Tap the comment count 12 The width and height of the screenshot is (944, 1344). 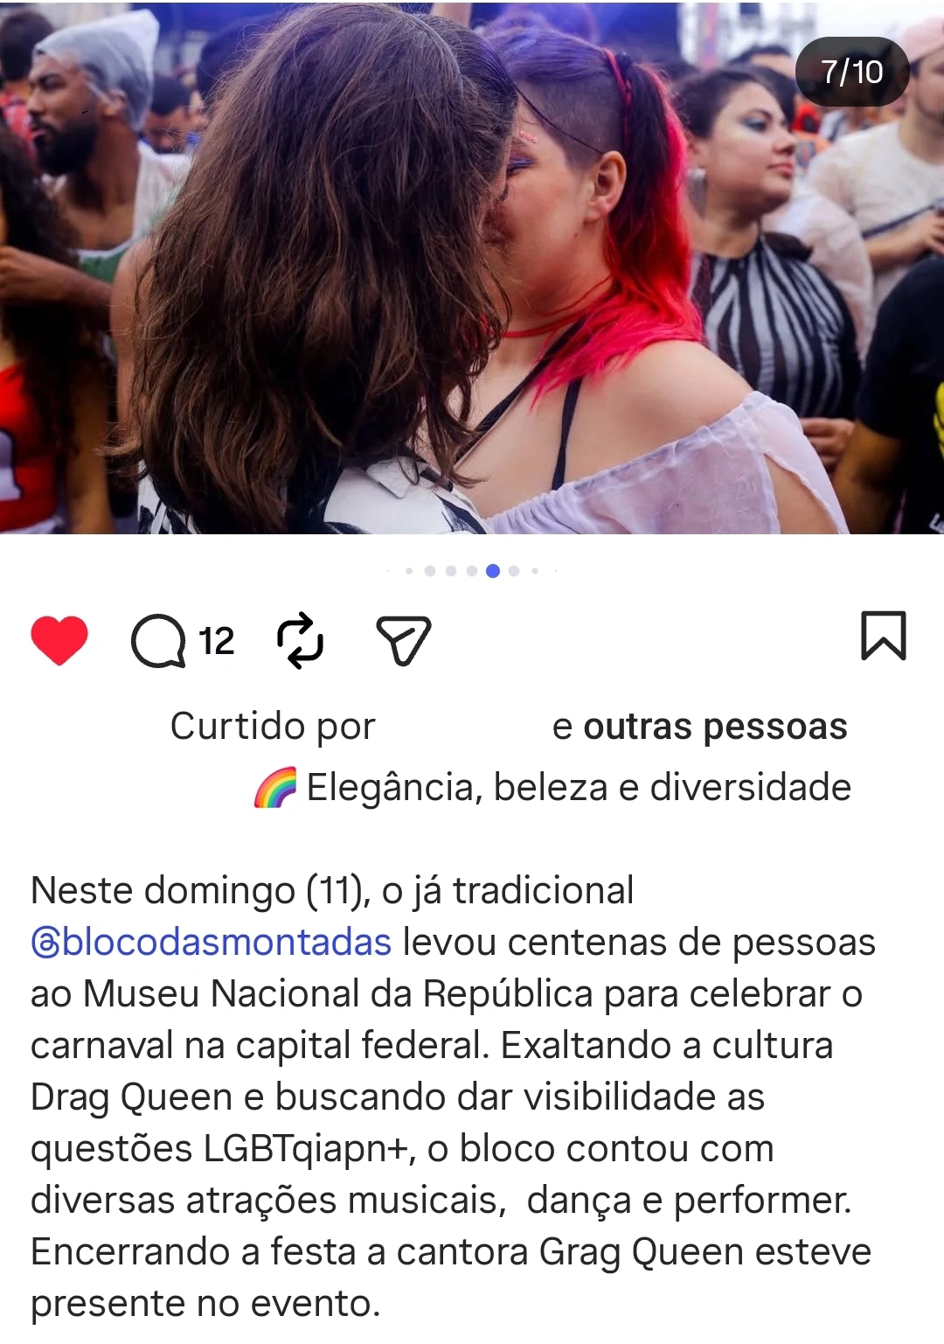tap(216, 641)
